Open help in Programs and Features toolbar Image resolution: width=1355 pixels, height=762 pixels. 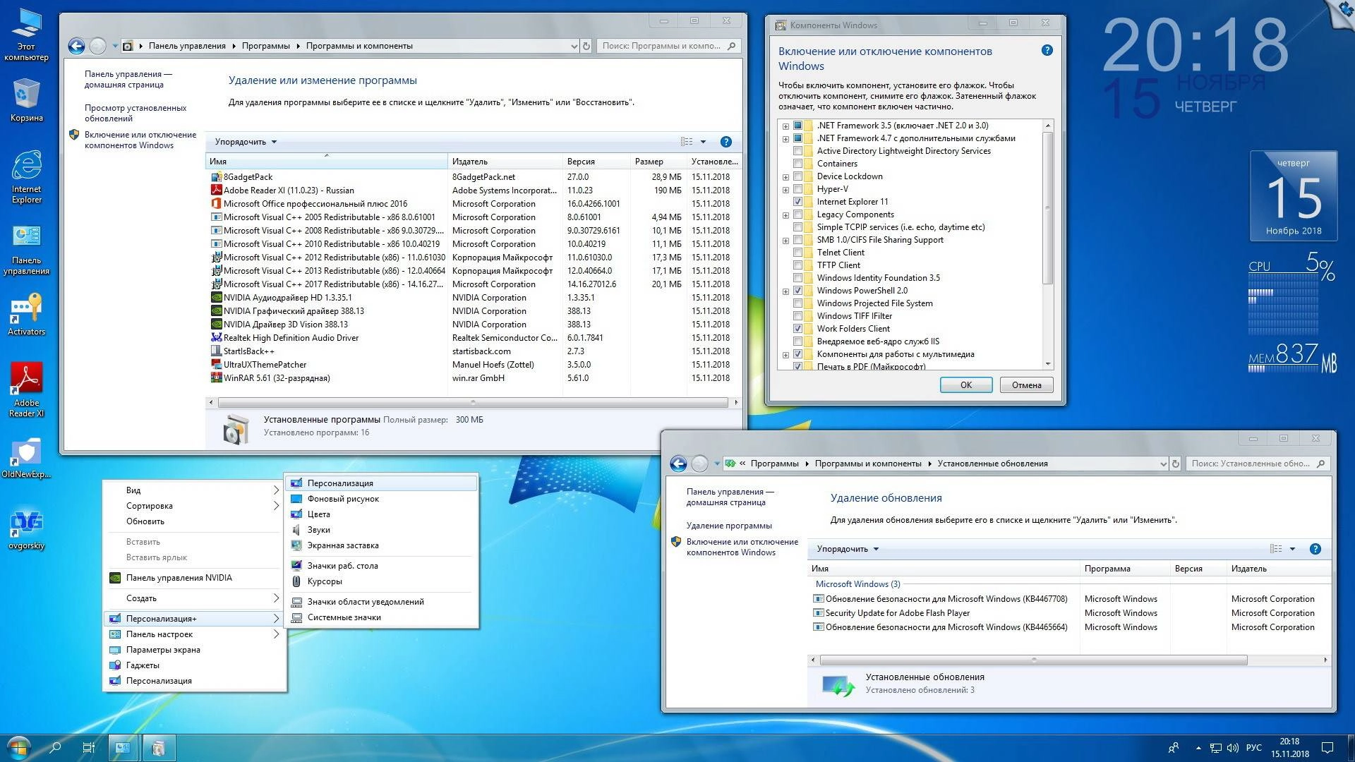[725, 142]
